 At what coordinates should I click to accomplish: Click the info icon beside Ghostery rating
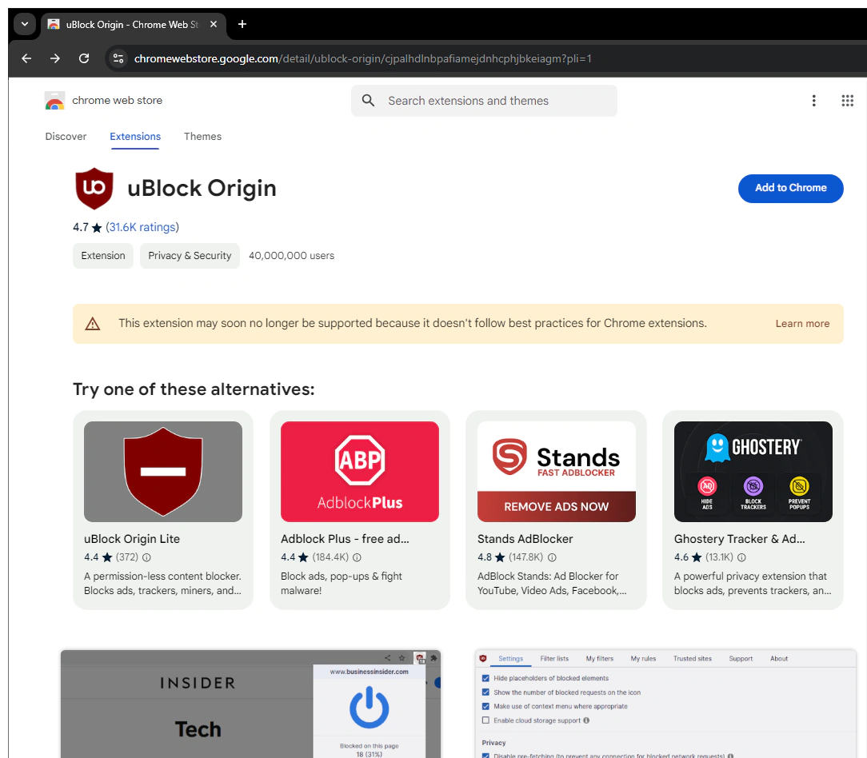pos(741,557)
